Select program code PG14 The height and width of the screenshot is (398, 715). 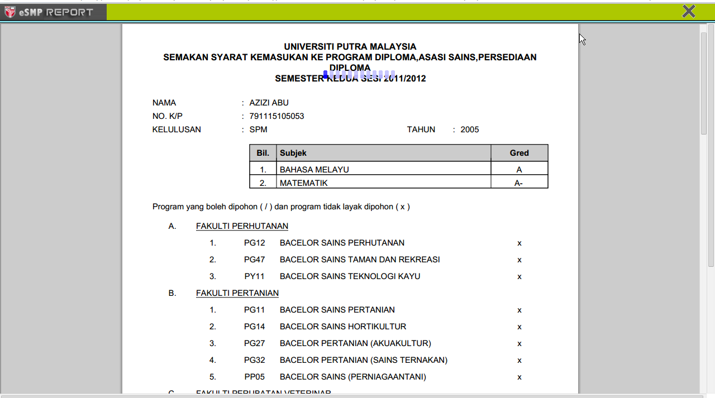click(255, 327)
